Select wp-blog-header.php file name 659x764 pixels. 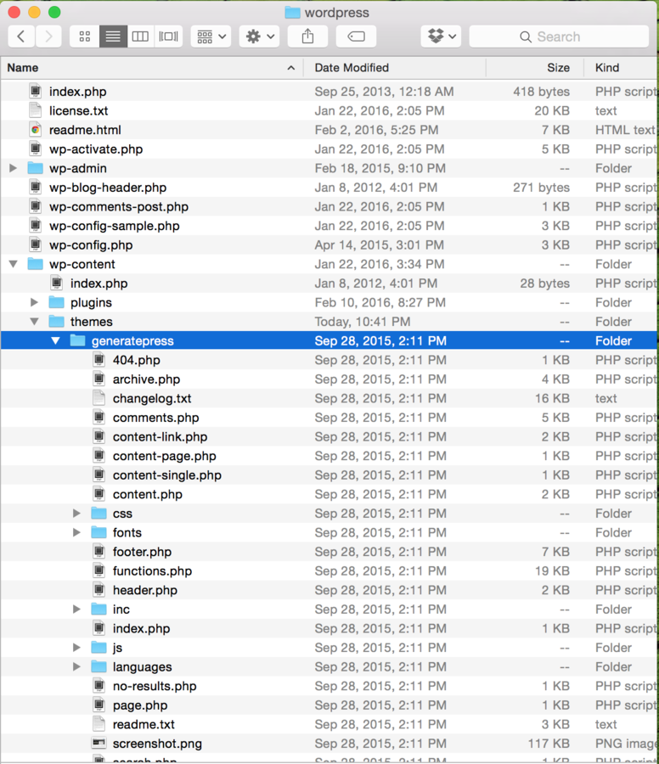pos(108,188)
